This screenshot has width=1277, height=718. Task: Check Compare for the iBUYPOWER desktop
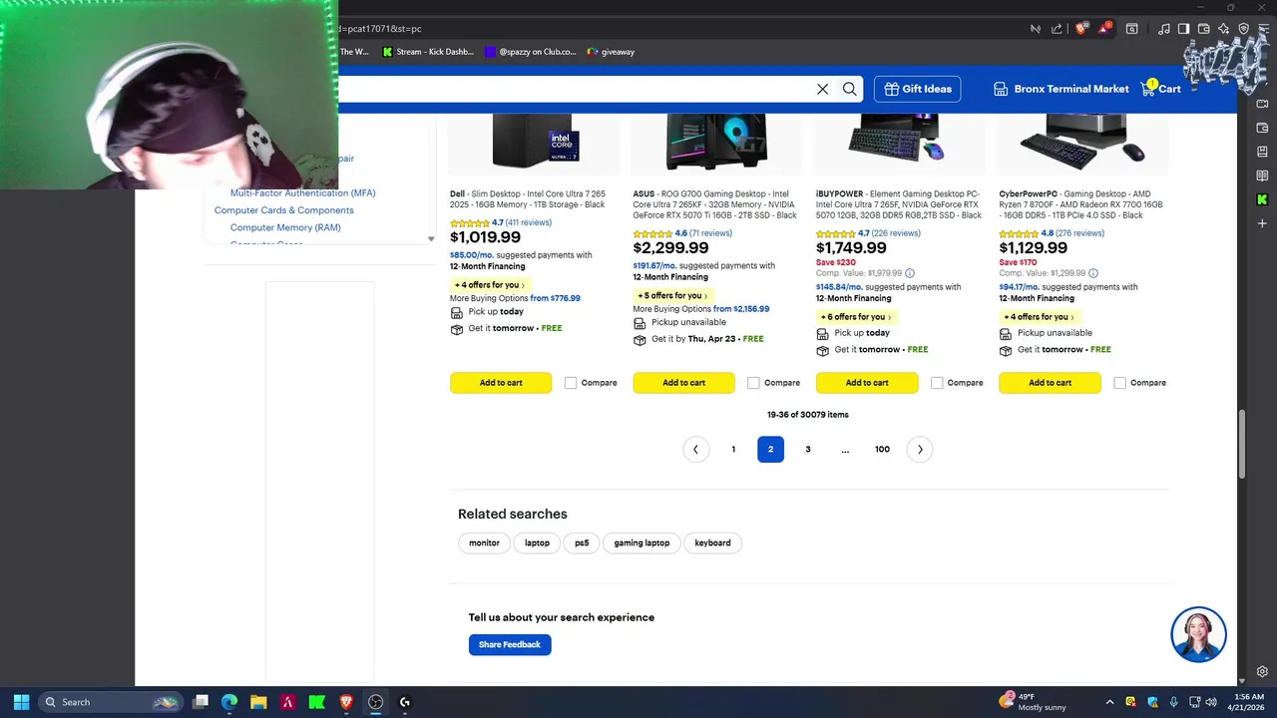(x=937, y=383)
